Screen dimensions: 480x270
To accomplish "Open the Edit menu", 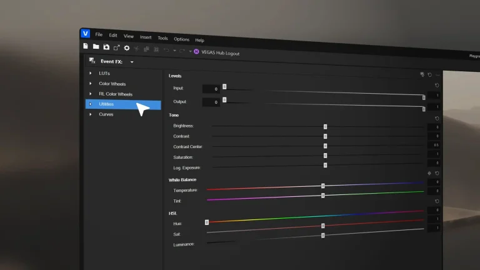I will pyautogui.click(x=113, y=35).
